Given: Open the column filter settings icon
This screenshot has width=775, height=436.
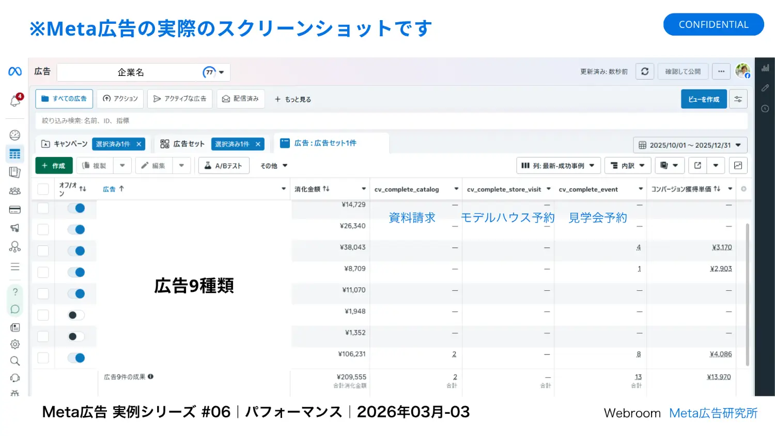Looking at the screenshot, I should 738,99.
